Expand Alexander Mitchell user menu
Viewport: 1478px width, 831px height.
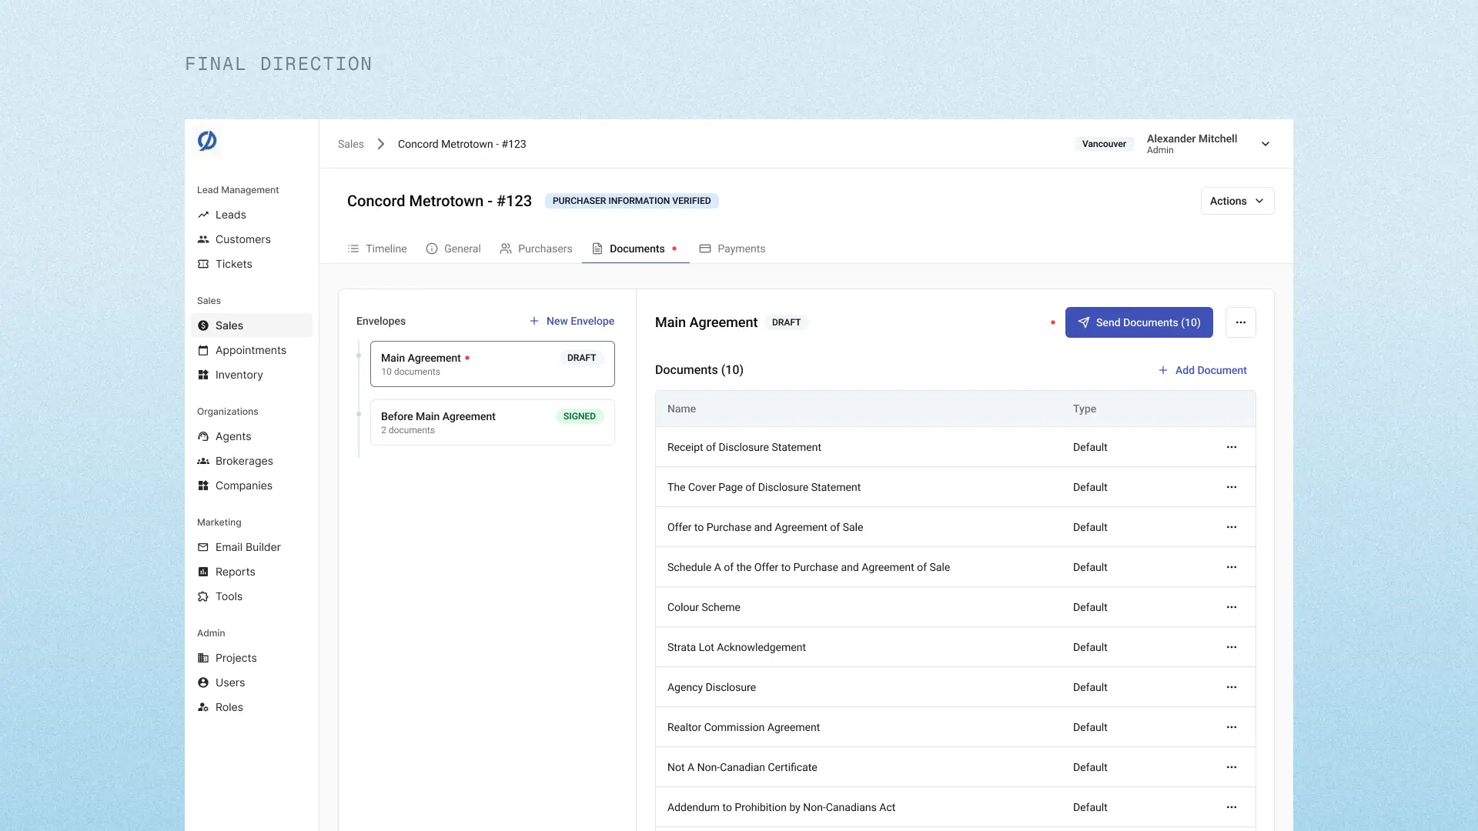[1265, 144]
